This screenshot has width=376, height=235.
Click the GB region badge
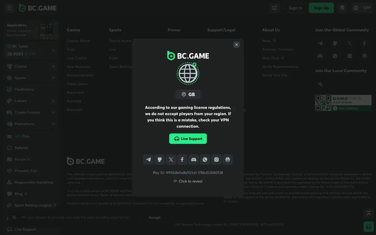(188, 94)
